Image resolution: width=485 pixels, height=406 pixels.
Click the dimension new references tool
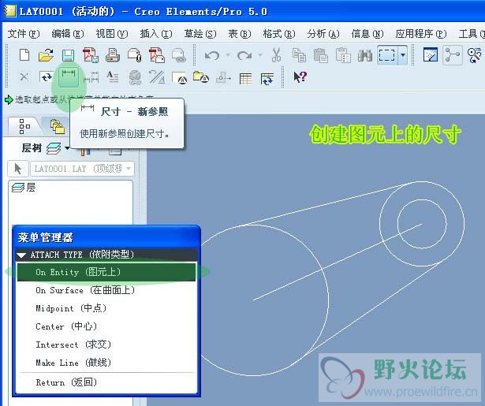coord(69,77)
